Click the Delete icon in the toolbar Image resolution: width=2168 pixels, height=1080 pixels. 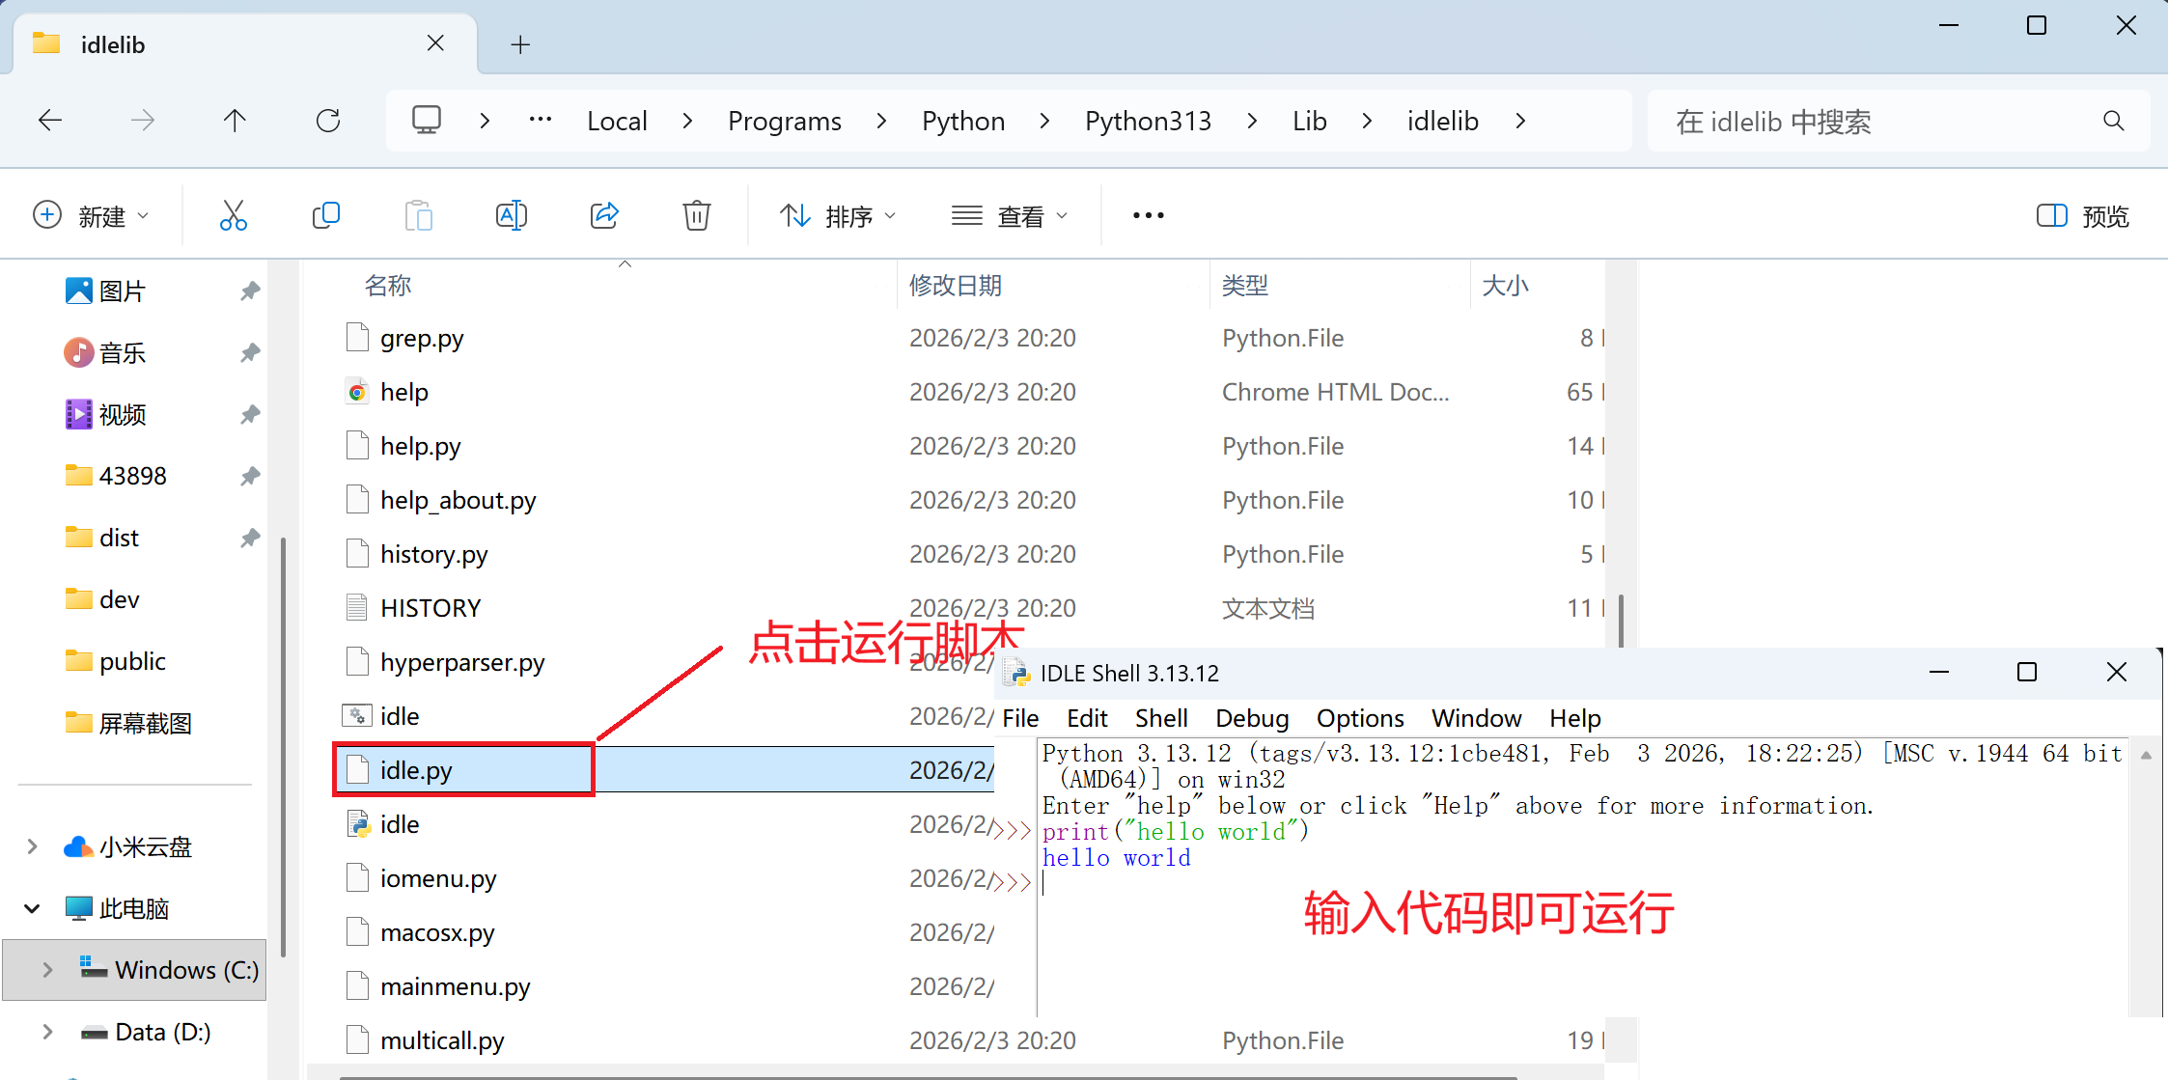(696, 215)
